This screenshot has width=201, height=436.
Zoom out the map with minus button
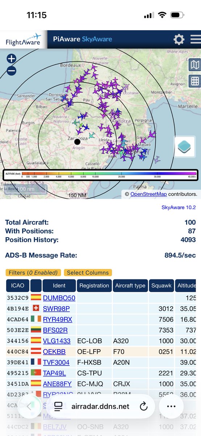coord(11,71)
